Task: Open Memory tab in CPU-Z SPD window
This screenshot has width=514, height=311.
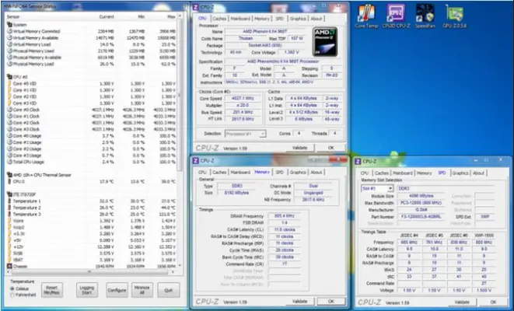Action: 424,173
